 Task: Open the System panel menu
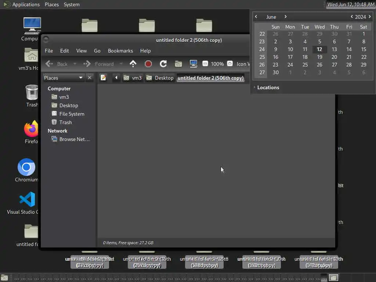tap(72, 4)
